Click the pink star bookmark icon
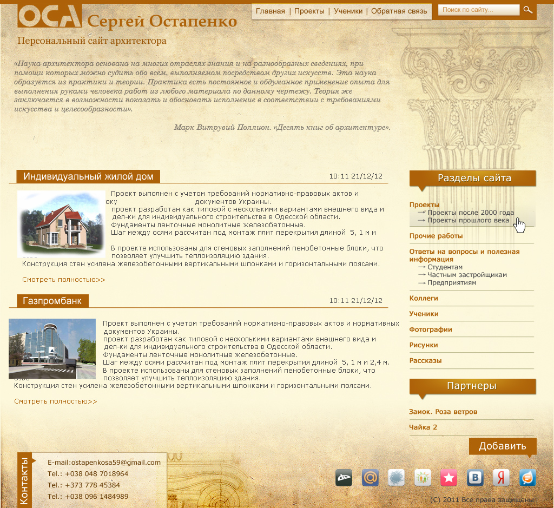 click(x=449, y=477)
